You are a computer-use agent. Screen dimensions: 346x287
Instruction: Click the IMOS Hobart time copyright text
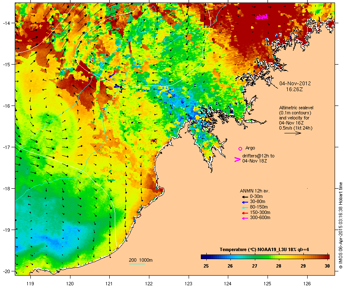341,225
